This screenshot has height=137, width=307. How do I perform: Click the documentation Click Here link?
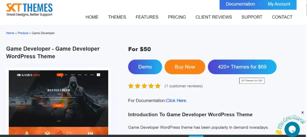point(177,101)
